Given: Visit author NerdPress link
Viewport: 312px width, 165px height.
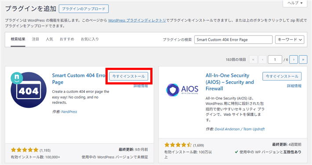Looking at the screenshot, I should click(69, 112).
